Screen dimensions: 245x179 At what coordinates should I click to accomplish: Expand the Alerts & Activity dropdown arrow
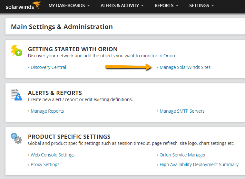tap(142, 5)
